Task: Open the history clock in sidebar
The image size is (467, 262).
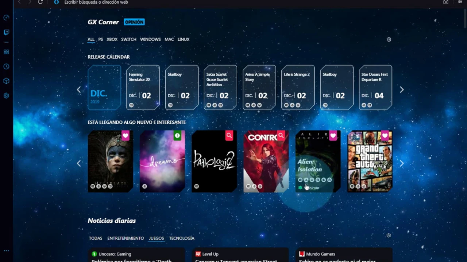Action: click(x=6, y=67)
